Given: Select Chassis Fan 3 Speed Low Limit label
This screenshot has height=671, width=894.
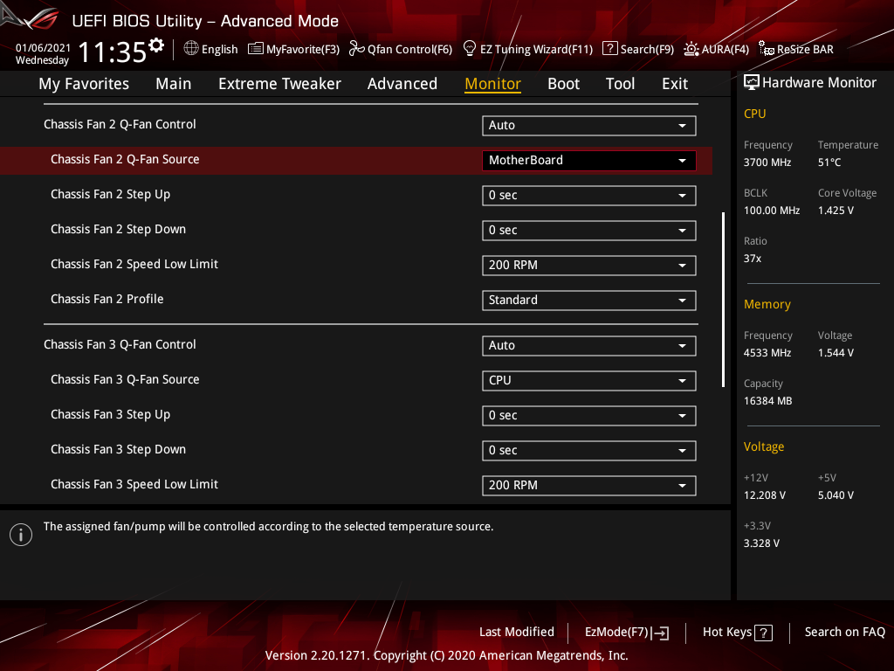Looking at the screenshot, I should (x=134, y=484).
